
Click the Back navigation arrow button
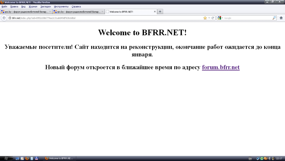[x=4, y=18]
